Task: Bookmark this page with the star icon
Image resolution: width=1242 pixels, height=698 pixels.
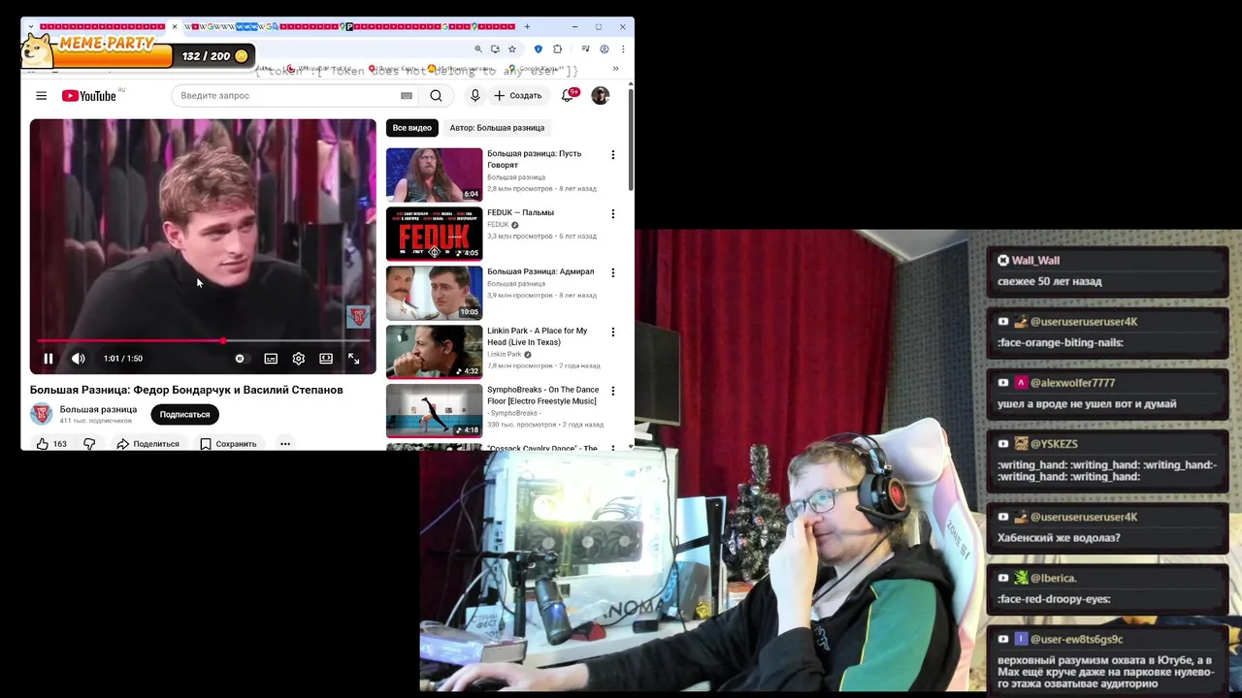Action: tap(512, 49)
